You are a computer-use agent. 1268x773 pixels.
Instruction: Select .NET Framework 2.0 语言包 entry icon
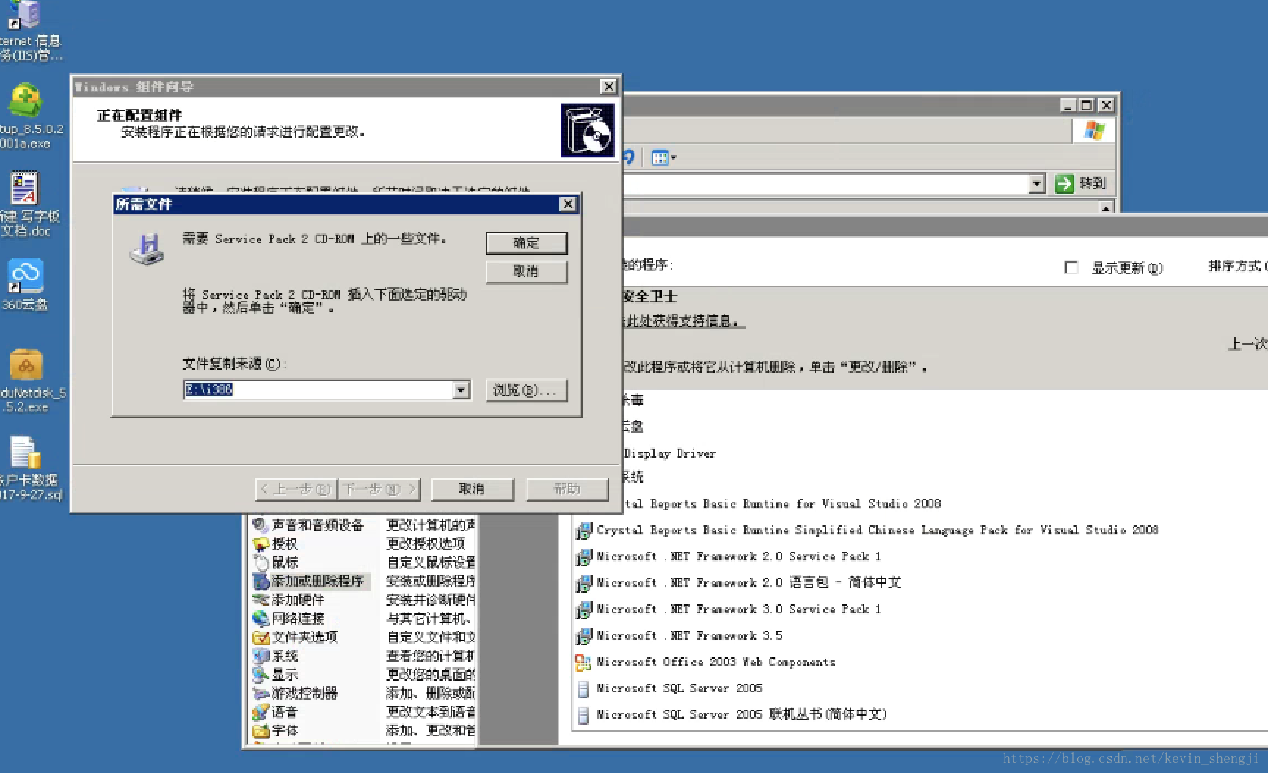point(583,583)
